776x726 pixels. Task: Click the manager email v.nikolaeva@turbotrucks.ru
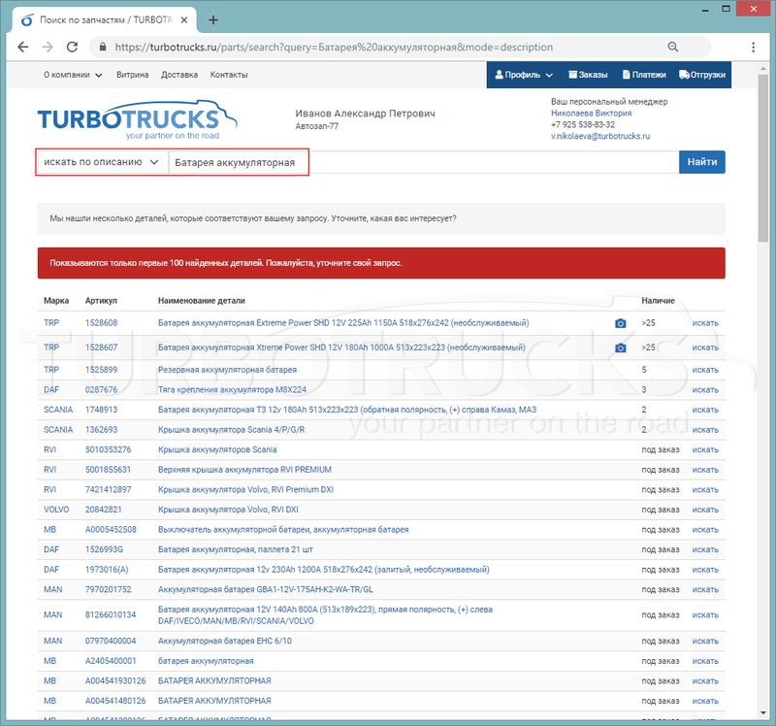(x=600, y=136)
